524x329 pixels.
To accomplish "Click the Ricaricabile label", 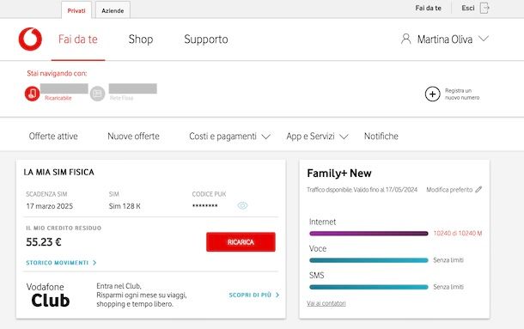I will tap(58, 98).
